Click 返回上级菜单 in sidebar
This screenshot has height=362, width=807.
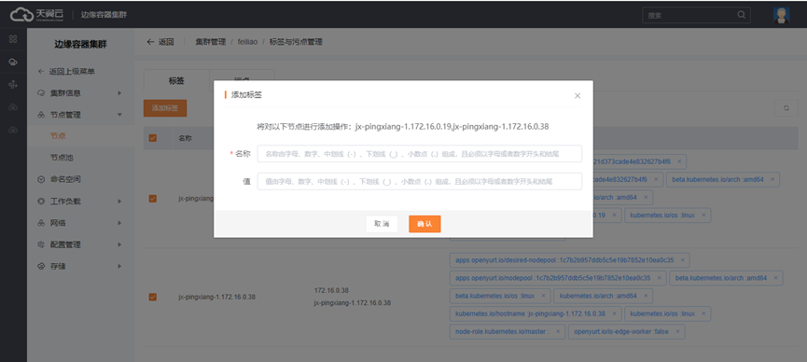click(72, 72)
